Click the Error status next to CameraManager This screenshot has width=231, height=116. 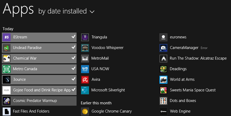pyautogui.click(x=204, y=48)
